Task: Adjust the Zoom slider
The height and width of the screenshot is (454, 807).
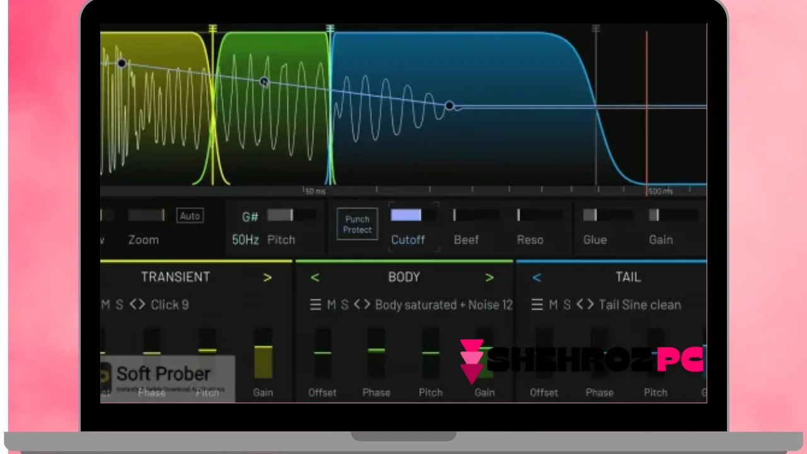Action: click(x=146, y=216)
